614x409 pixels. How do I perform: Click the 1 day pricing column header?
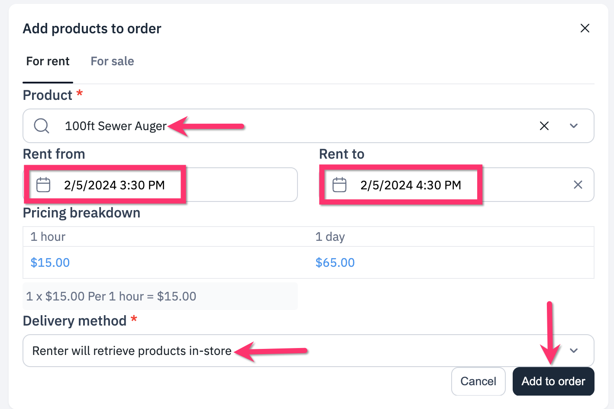coord(330,237)
